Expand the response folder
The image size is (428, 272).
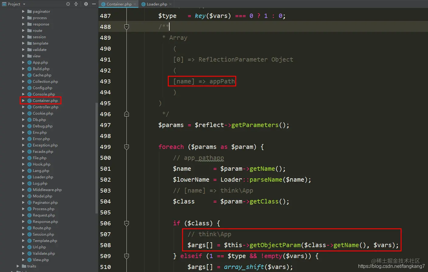[23, 24]
